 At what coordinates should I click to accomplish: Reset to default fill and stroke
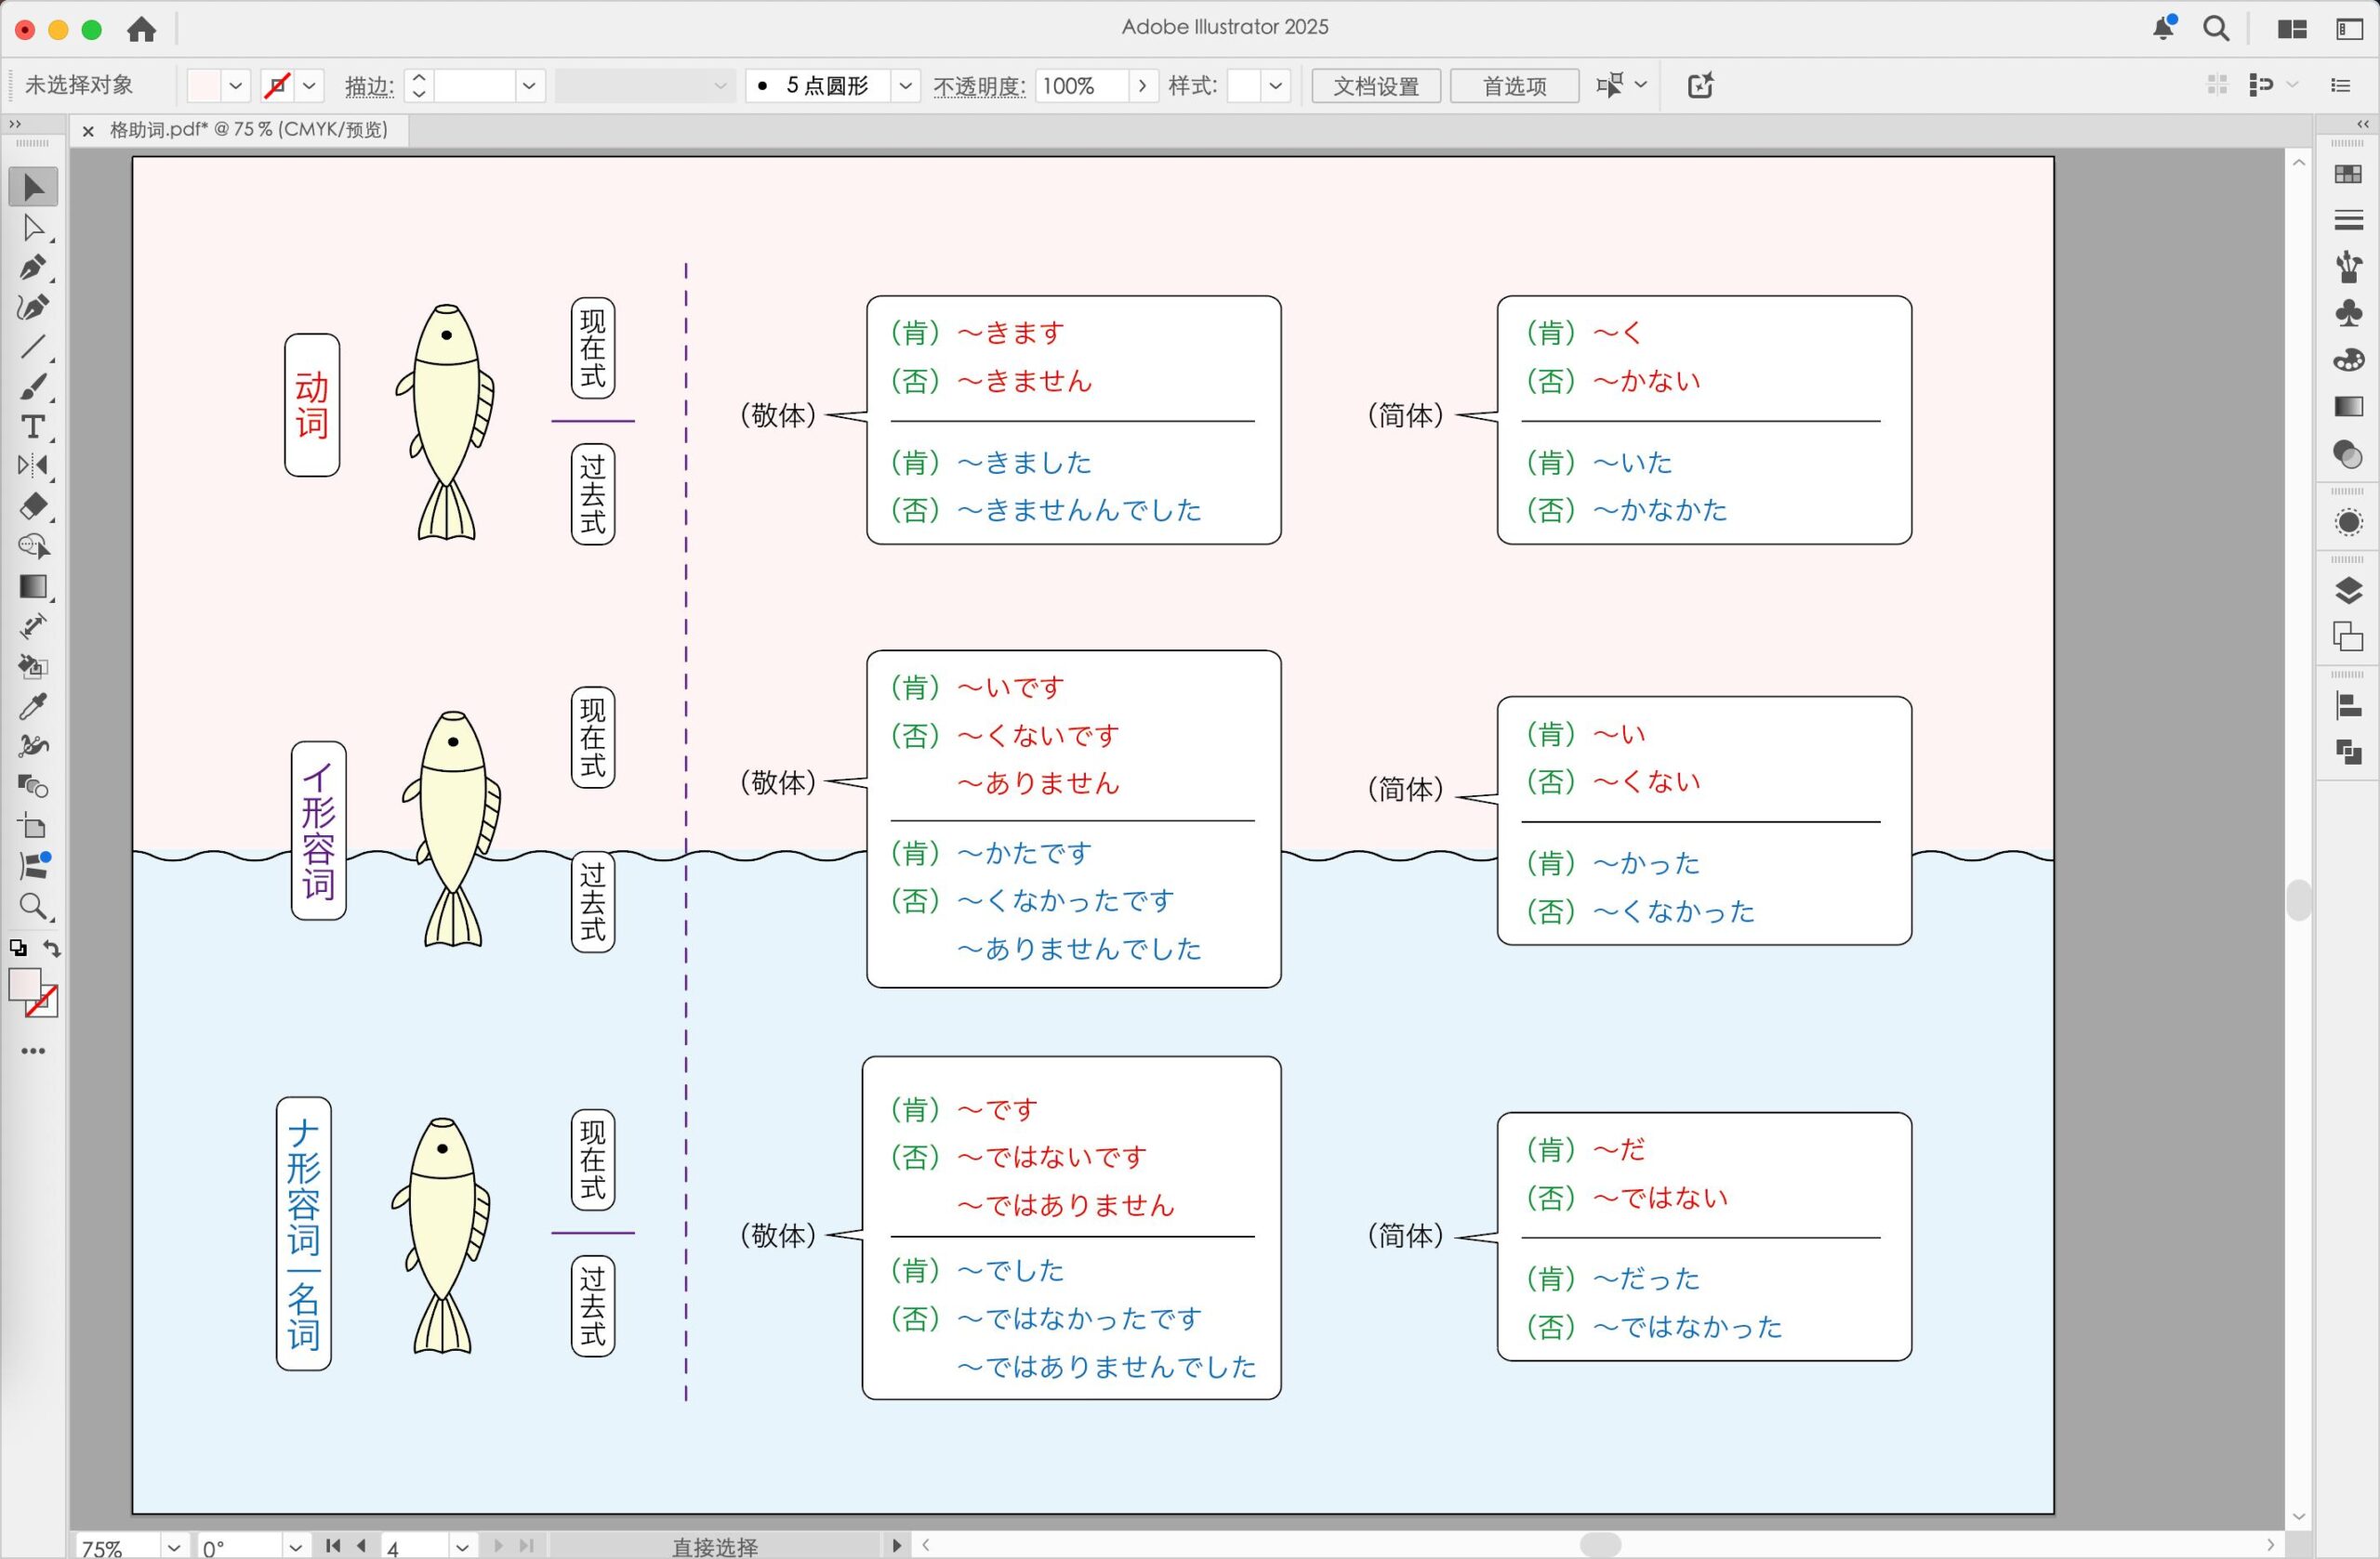click(x=18, y=949)
